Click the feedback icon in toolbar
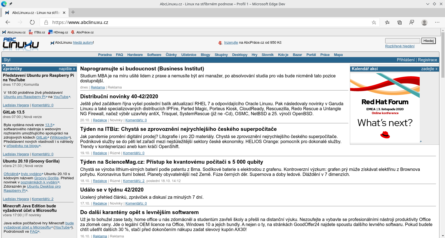 (x=412, y=22)
